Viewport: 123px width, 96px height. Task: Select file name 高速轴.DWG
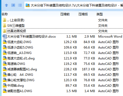16,64
